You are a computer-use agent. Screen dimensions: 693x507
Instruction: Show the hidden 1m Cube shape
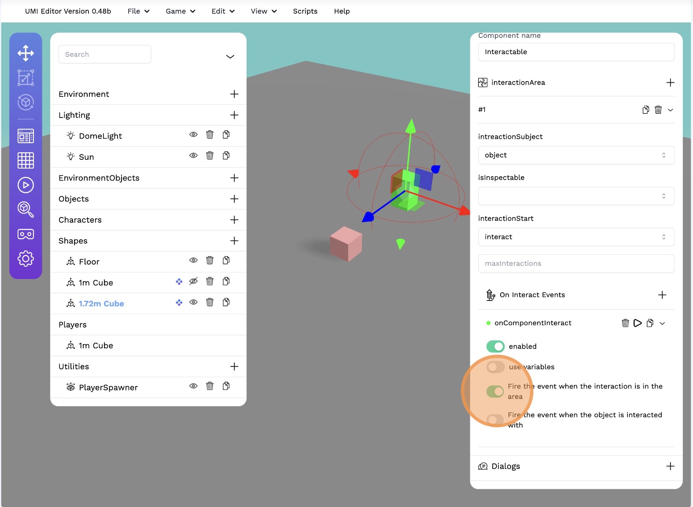[193, 281]
